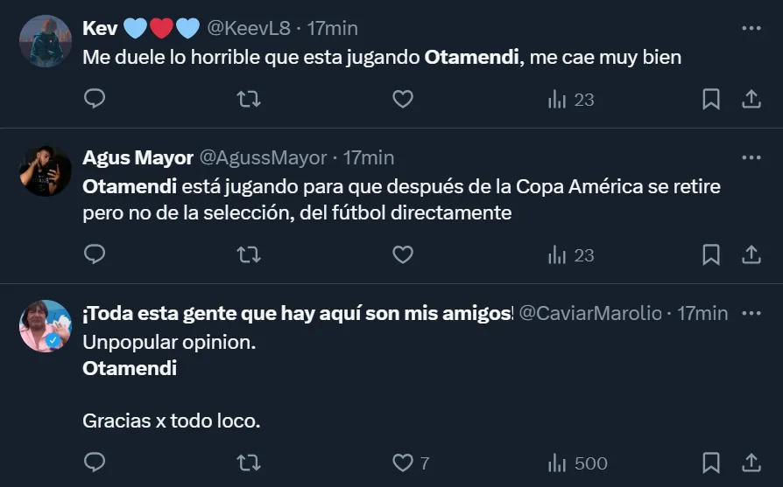The image size is (783, 487).
Task: View the 500 views count
Action: coord(577,463)
